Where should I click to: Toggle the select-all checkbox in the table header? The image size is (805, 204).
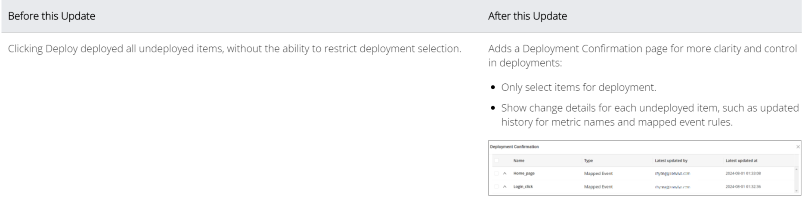(496, 161)
